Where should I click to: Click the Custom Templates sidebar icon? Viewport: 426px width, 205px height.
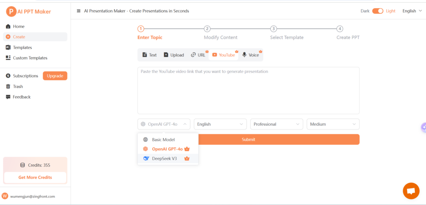tap(8, 58)
